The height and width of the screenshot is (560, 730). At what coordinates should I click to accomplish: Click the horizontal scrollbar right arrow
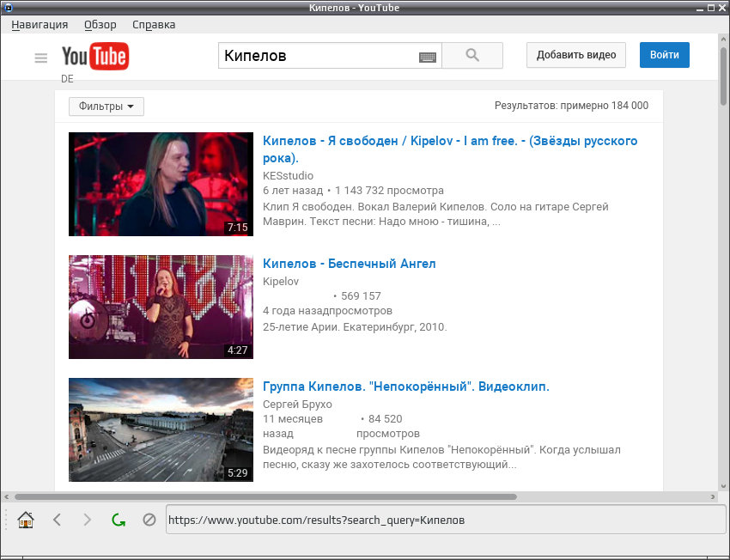click(713, 496)
